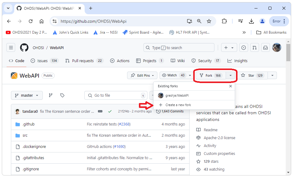
Task: Click the browser address bar URL
Action: pyautogui.click(x=93, y=21)
